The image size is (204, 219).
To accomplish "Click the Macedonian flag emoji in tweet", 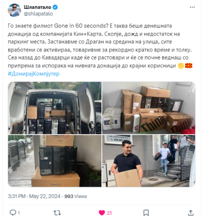I will coord(189,66).
